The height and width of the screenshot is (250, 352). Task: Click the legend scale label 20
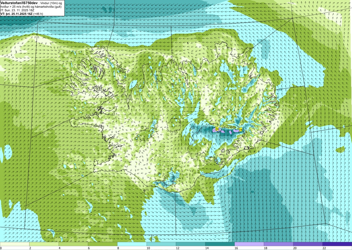pos(295,248)
